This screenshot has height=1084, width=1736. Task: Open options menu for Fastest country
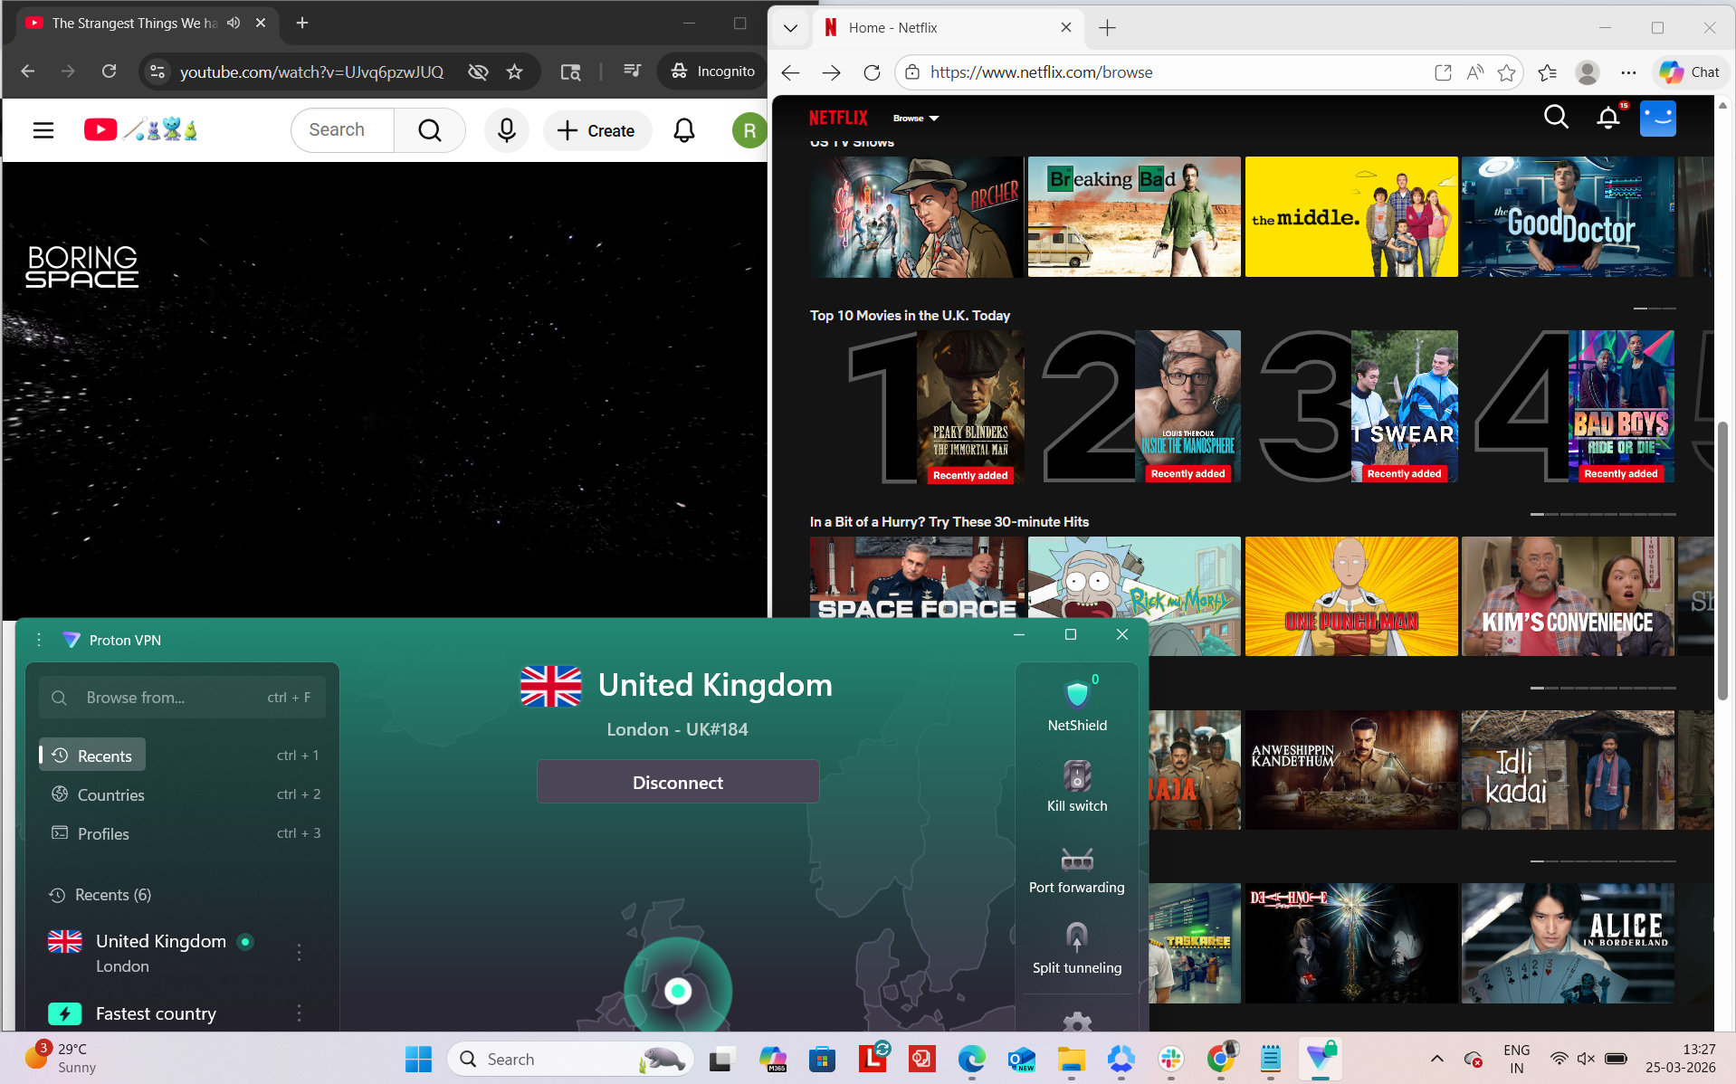coord(299,1013)
